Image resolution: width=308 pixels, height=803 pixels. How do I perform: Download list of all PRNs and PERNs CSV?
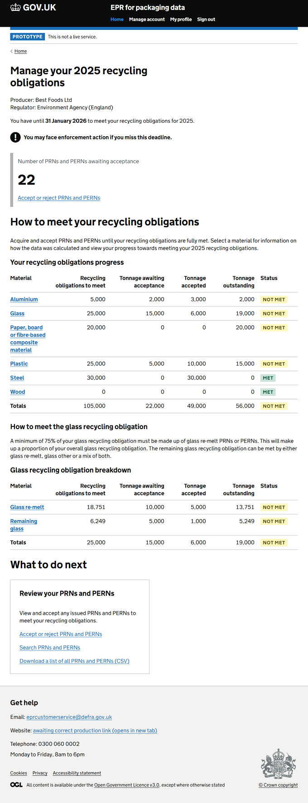tap(74, 661)
